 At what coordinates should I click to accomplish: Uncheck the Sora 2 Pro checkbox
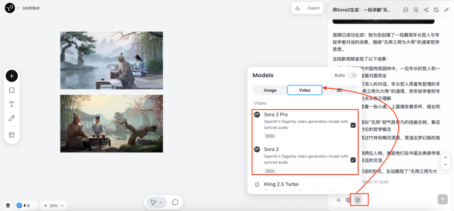pos(353,125)
